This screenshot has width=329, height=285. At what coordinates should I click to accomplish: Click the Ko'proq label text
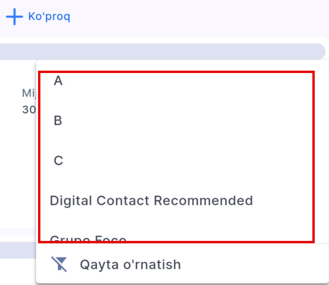(x=49, y=17)
